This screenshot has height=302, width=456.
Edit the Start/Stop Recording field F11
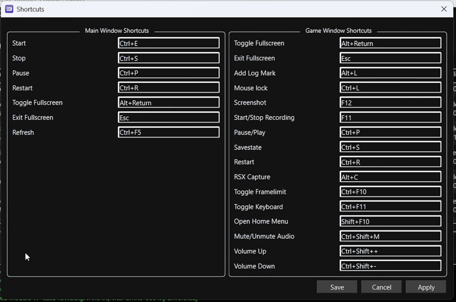(390, 117)
